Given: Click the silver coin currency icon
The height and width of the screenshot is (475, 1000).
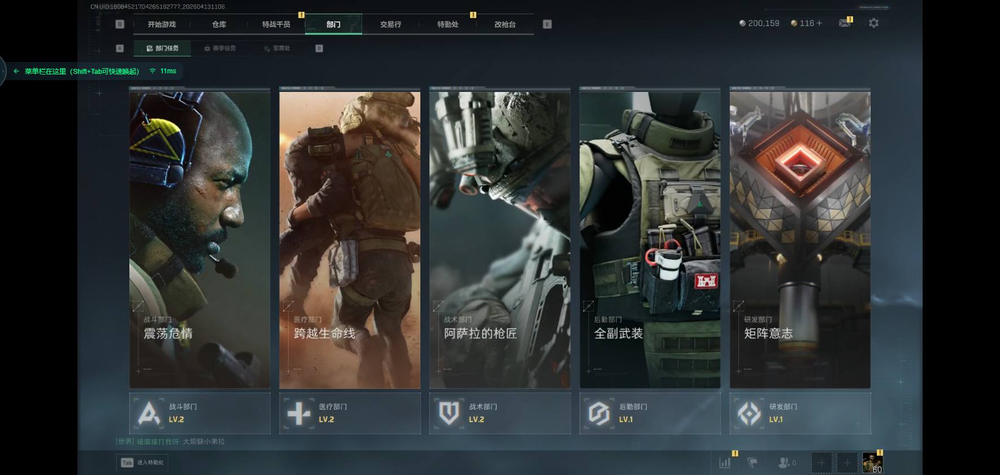Looking at the screenshot, I should click(x=742, y=23).
